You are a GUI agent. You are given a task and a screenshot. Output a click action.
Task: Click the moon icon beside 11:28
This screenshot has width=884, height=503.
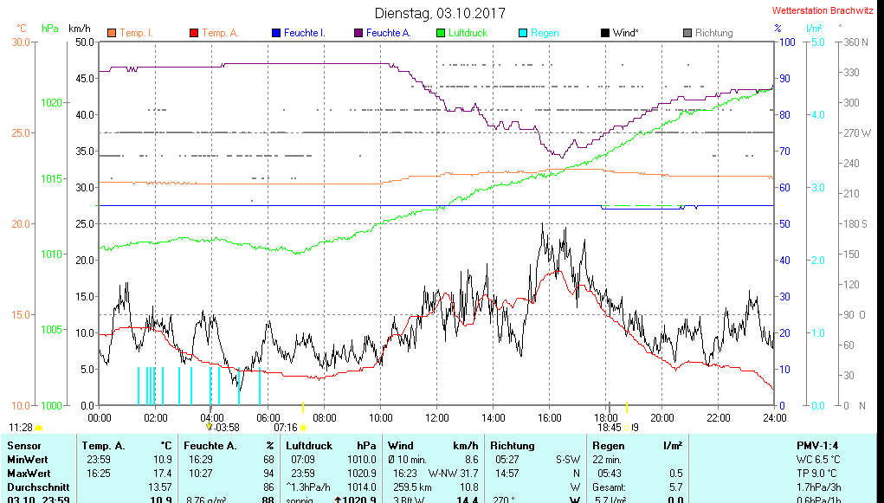click(x=39, y=428)
